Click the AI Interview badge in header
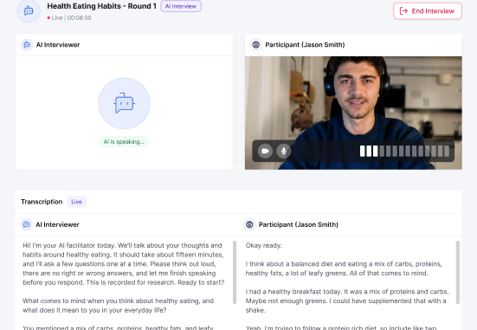 pos(181,6)
